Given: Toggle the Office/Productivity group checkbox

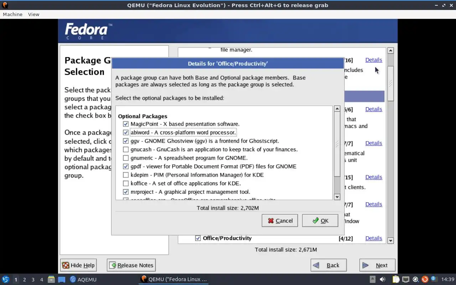Looking at the screenshot, I should point(198,238).
